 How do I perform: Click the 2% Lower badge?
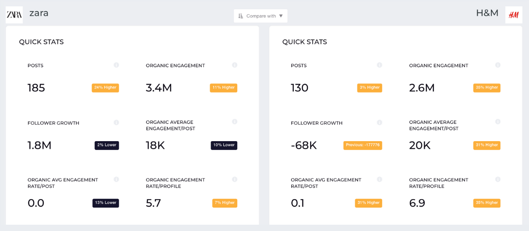[x=107, y=145]
